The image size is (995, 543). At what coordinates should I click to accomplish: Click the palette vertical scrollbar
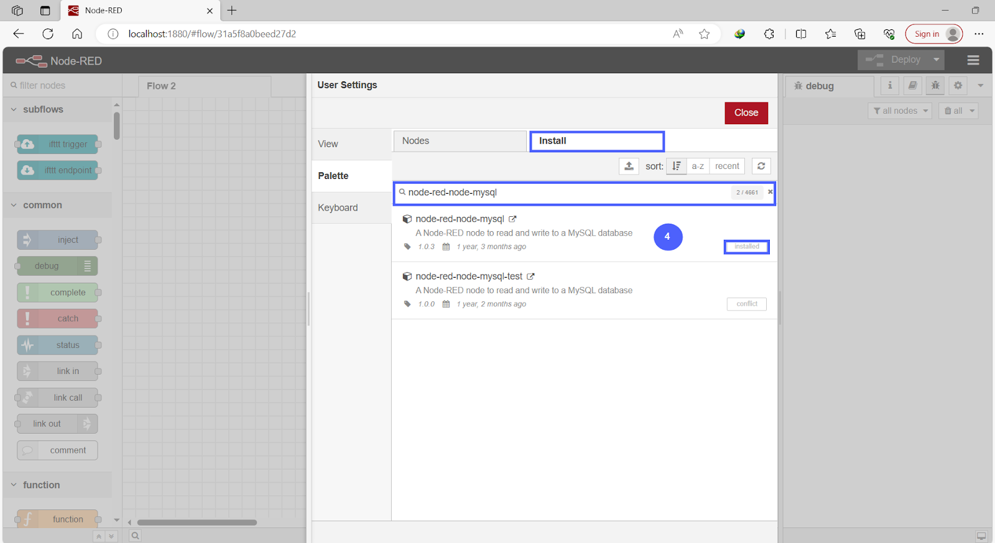click(x=116, y=125)
